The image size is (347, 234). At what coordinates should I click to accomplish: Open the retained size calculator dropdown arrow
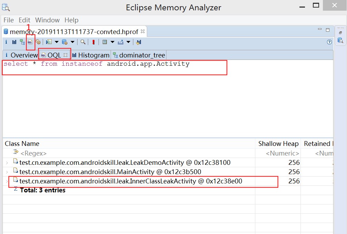click(x=112, y=42)
